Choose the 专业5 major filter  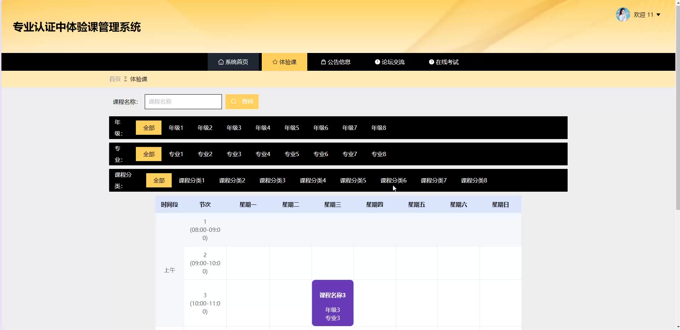[292, 154]
